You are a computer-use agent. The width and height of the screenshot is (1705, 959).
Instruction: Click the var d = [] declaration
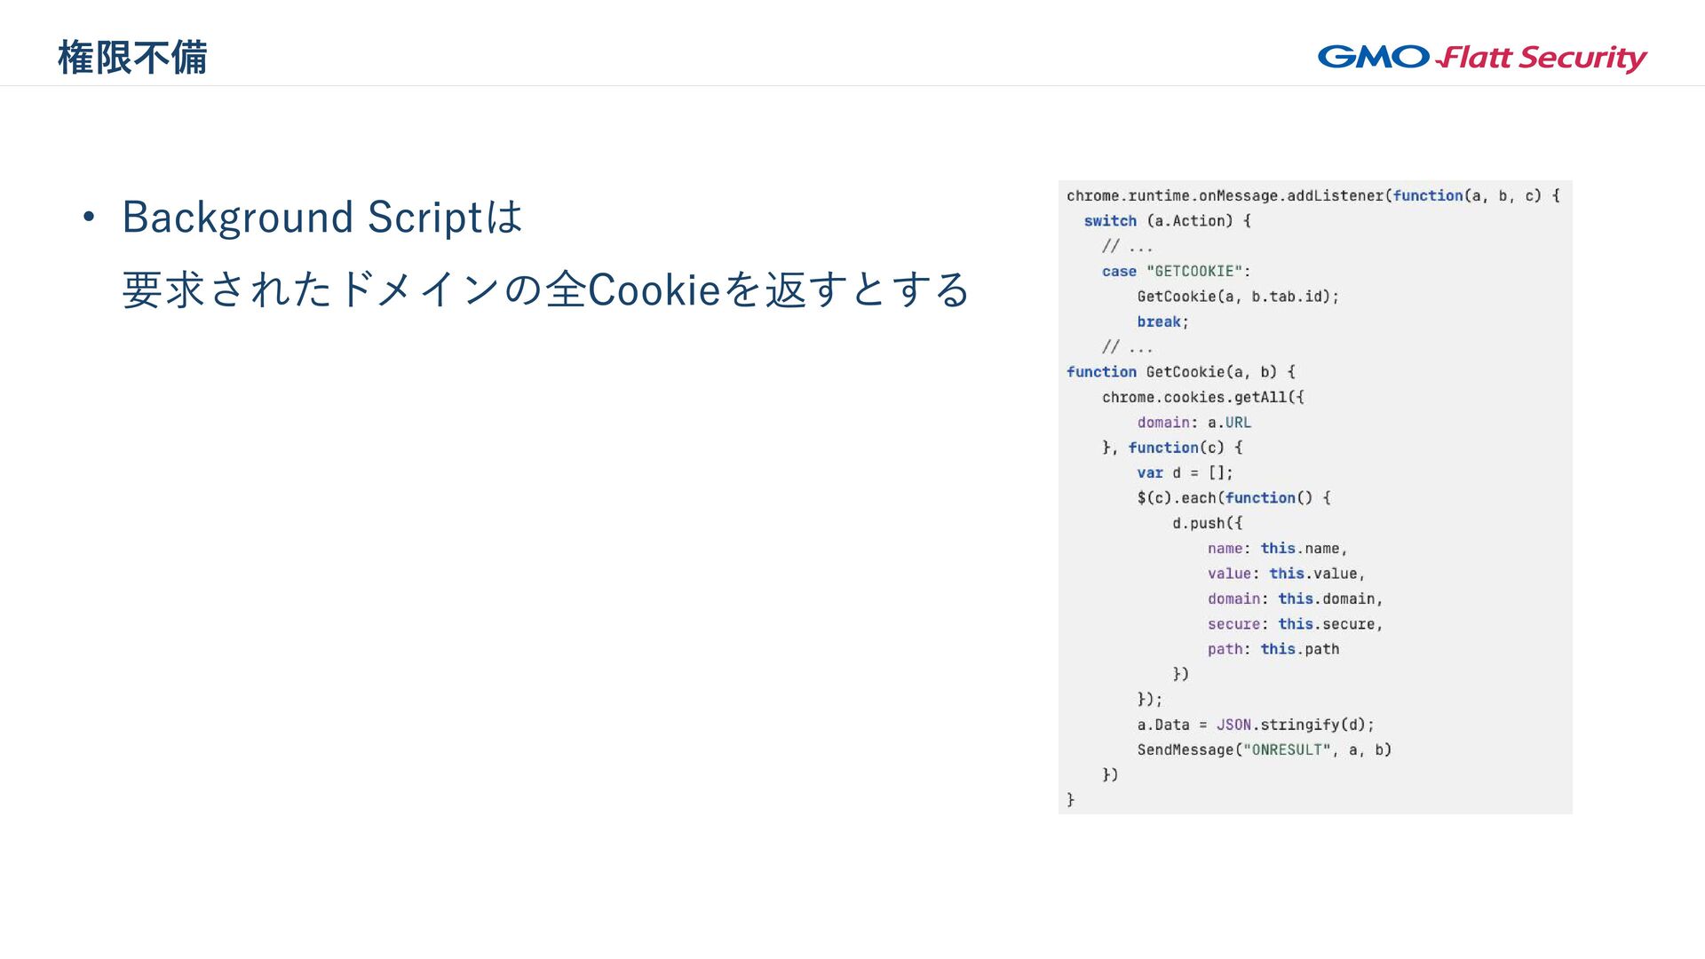click(1184, 473)
